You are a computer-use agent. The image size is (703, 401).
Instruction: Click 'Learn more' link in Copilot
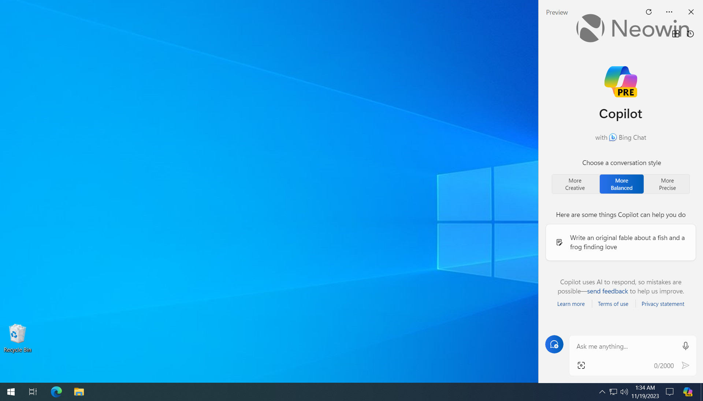point(571,304)
